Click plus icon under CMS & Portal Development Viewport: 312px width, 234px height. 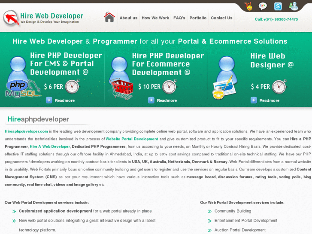[49, 100]
